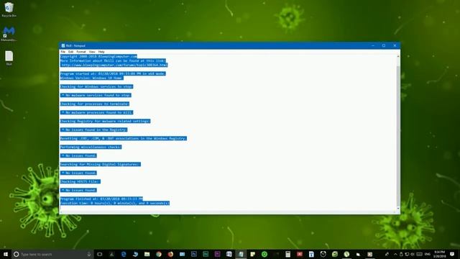Viewport: 460px width, 259px height.
Task: Click the "Searching for Missing Digital Signatures:" line
Action: (x=101, y=165)
